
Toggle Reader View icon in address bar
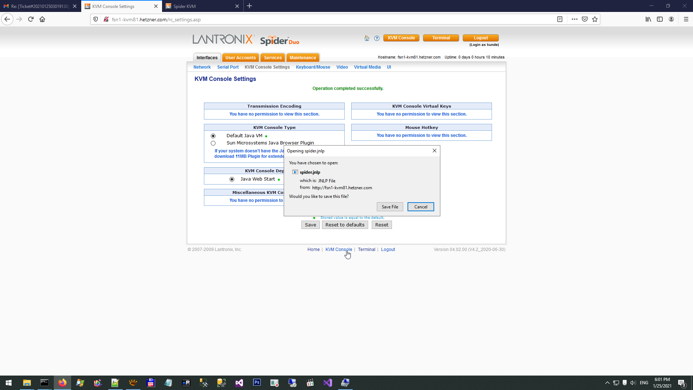coord(560,19)
